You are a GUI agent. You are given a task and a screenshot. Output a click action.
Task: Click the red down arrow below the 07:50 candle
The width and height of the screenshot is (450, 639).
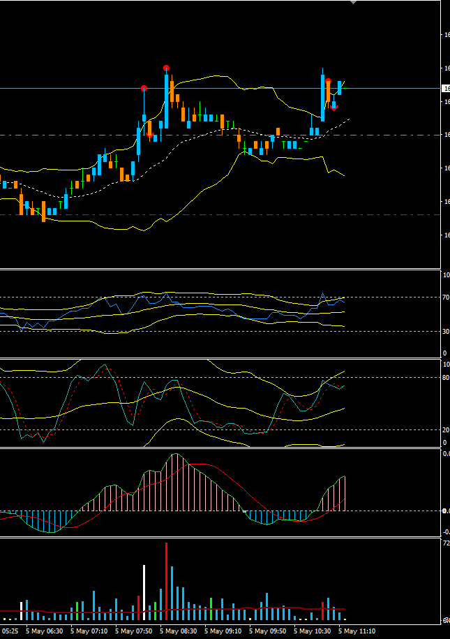point(149,135)
